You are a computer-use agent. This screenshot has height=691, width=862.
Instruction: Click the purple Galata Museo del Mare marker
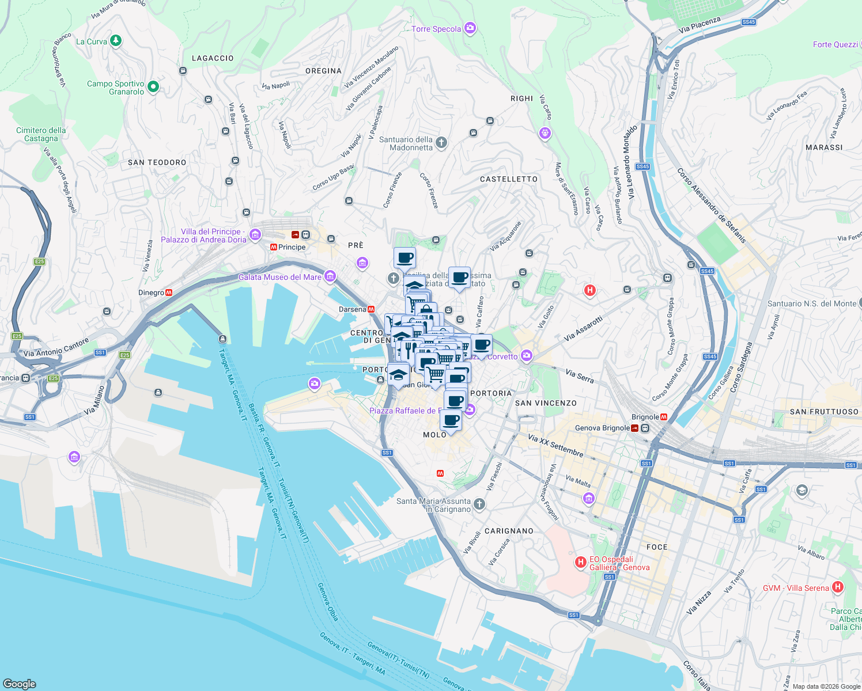click(x=330, y=276)
